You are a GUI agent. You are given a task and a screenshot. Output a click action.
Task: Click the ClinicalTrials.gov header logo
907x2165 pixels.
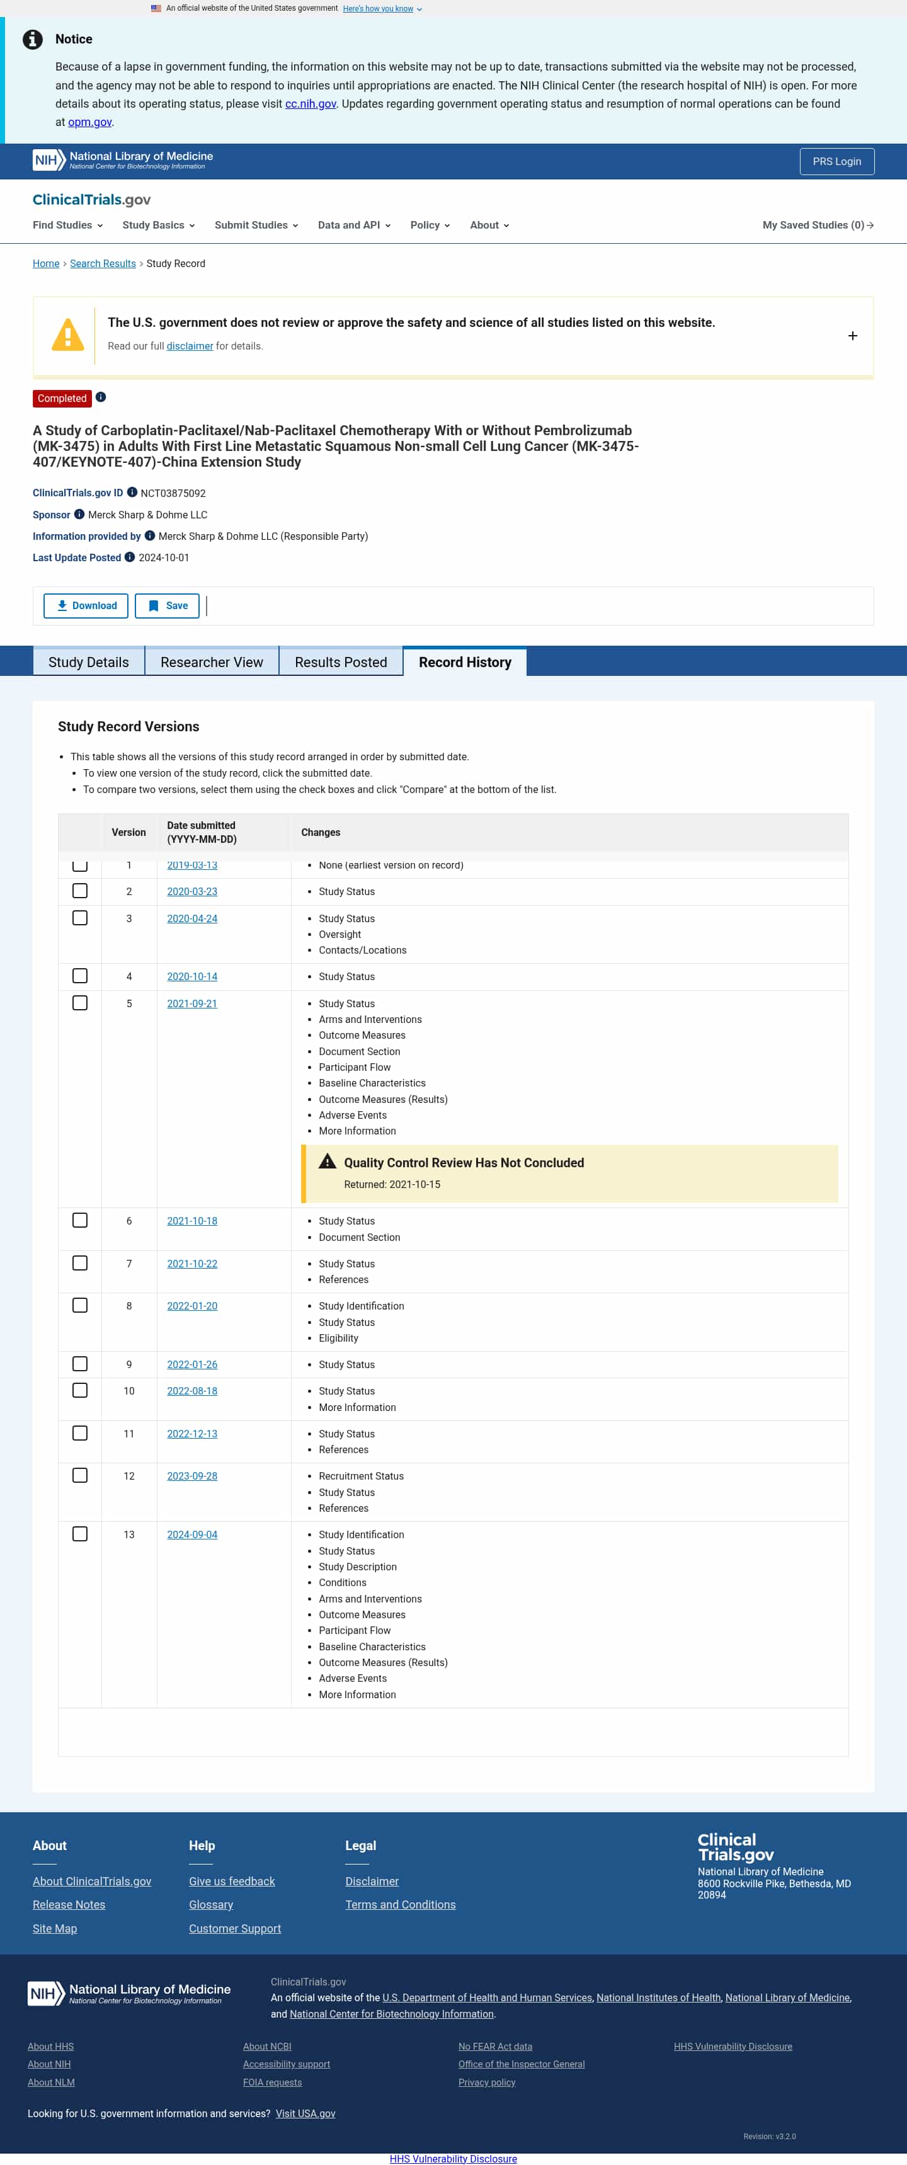[91, 199]
